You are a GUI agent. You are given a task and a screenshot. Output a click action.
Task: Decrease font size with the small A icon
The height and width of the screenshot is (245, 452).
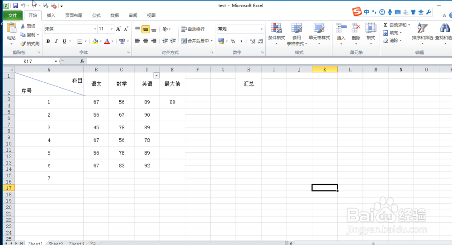tap(126, 29)
